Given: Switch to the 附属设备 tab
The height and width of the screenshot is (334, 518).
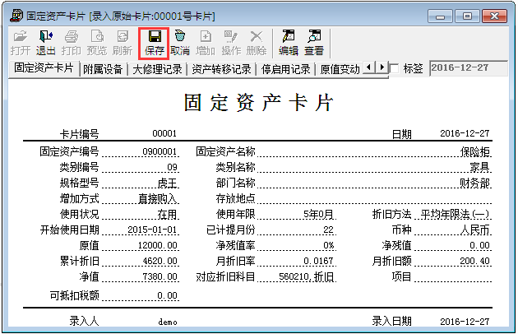Looking at the screenshot, I should (103, 69).
